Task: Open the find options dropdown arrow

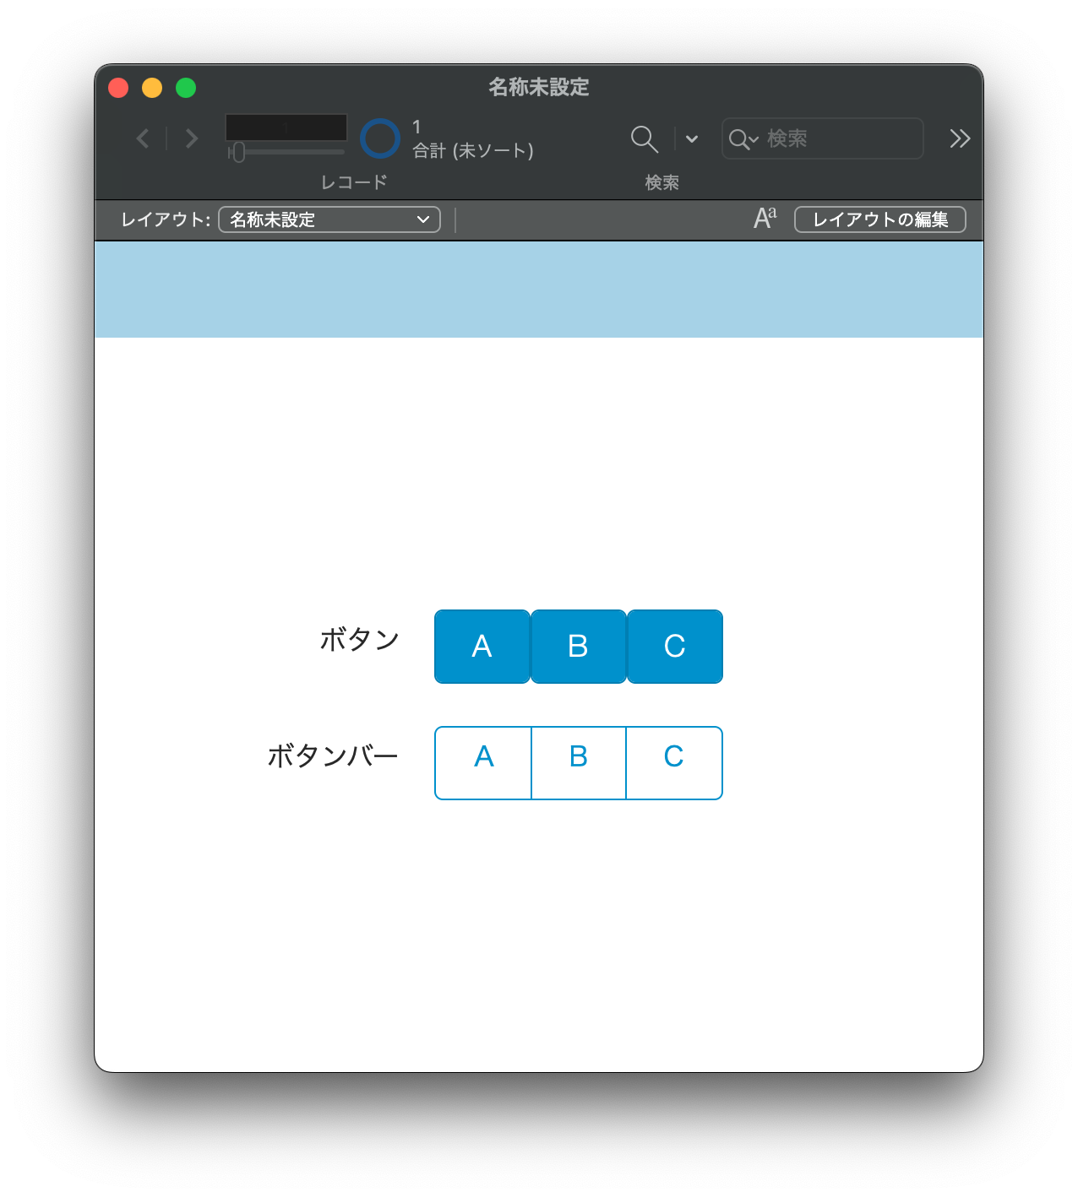Action: [x=692, y=138]
